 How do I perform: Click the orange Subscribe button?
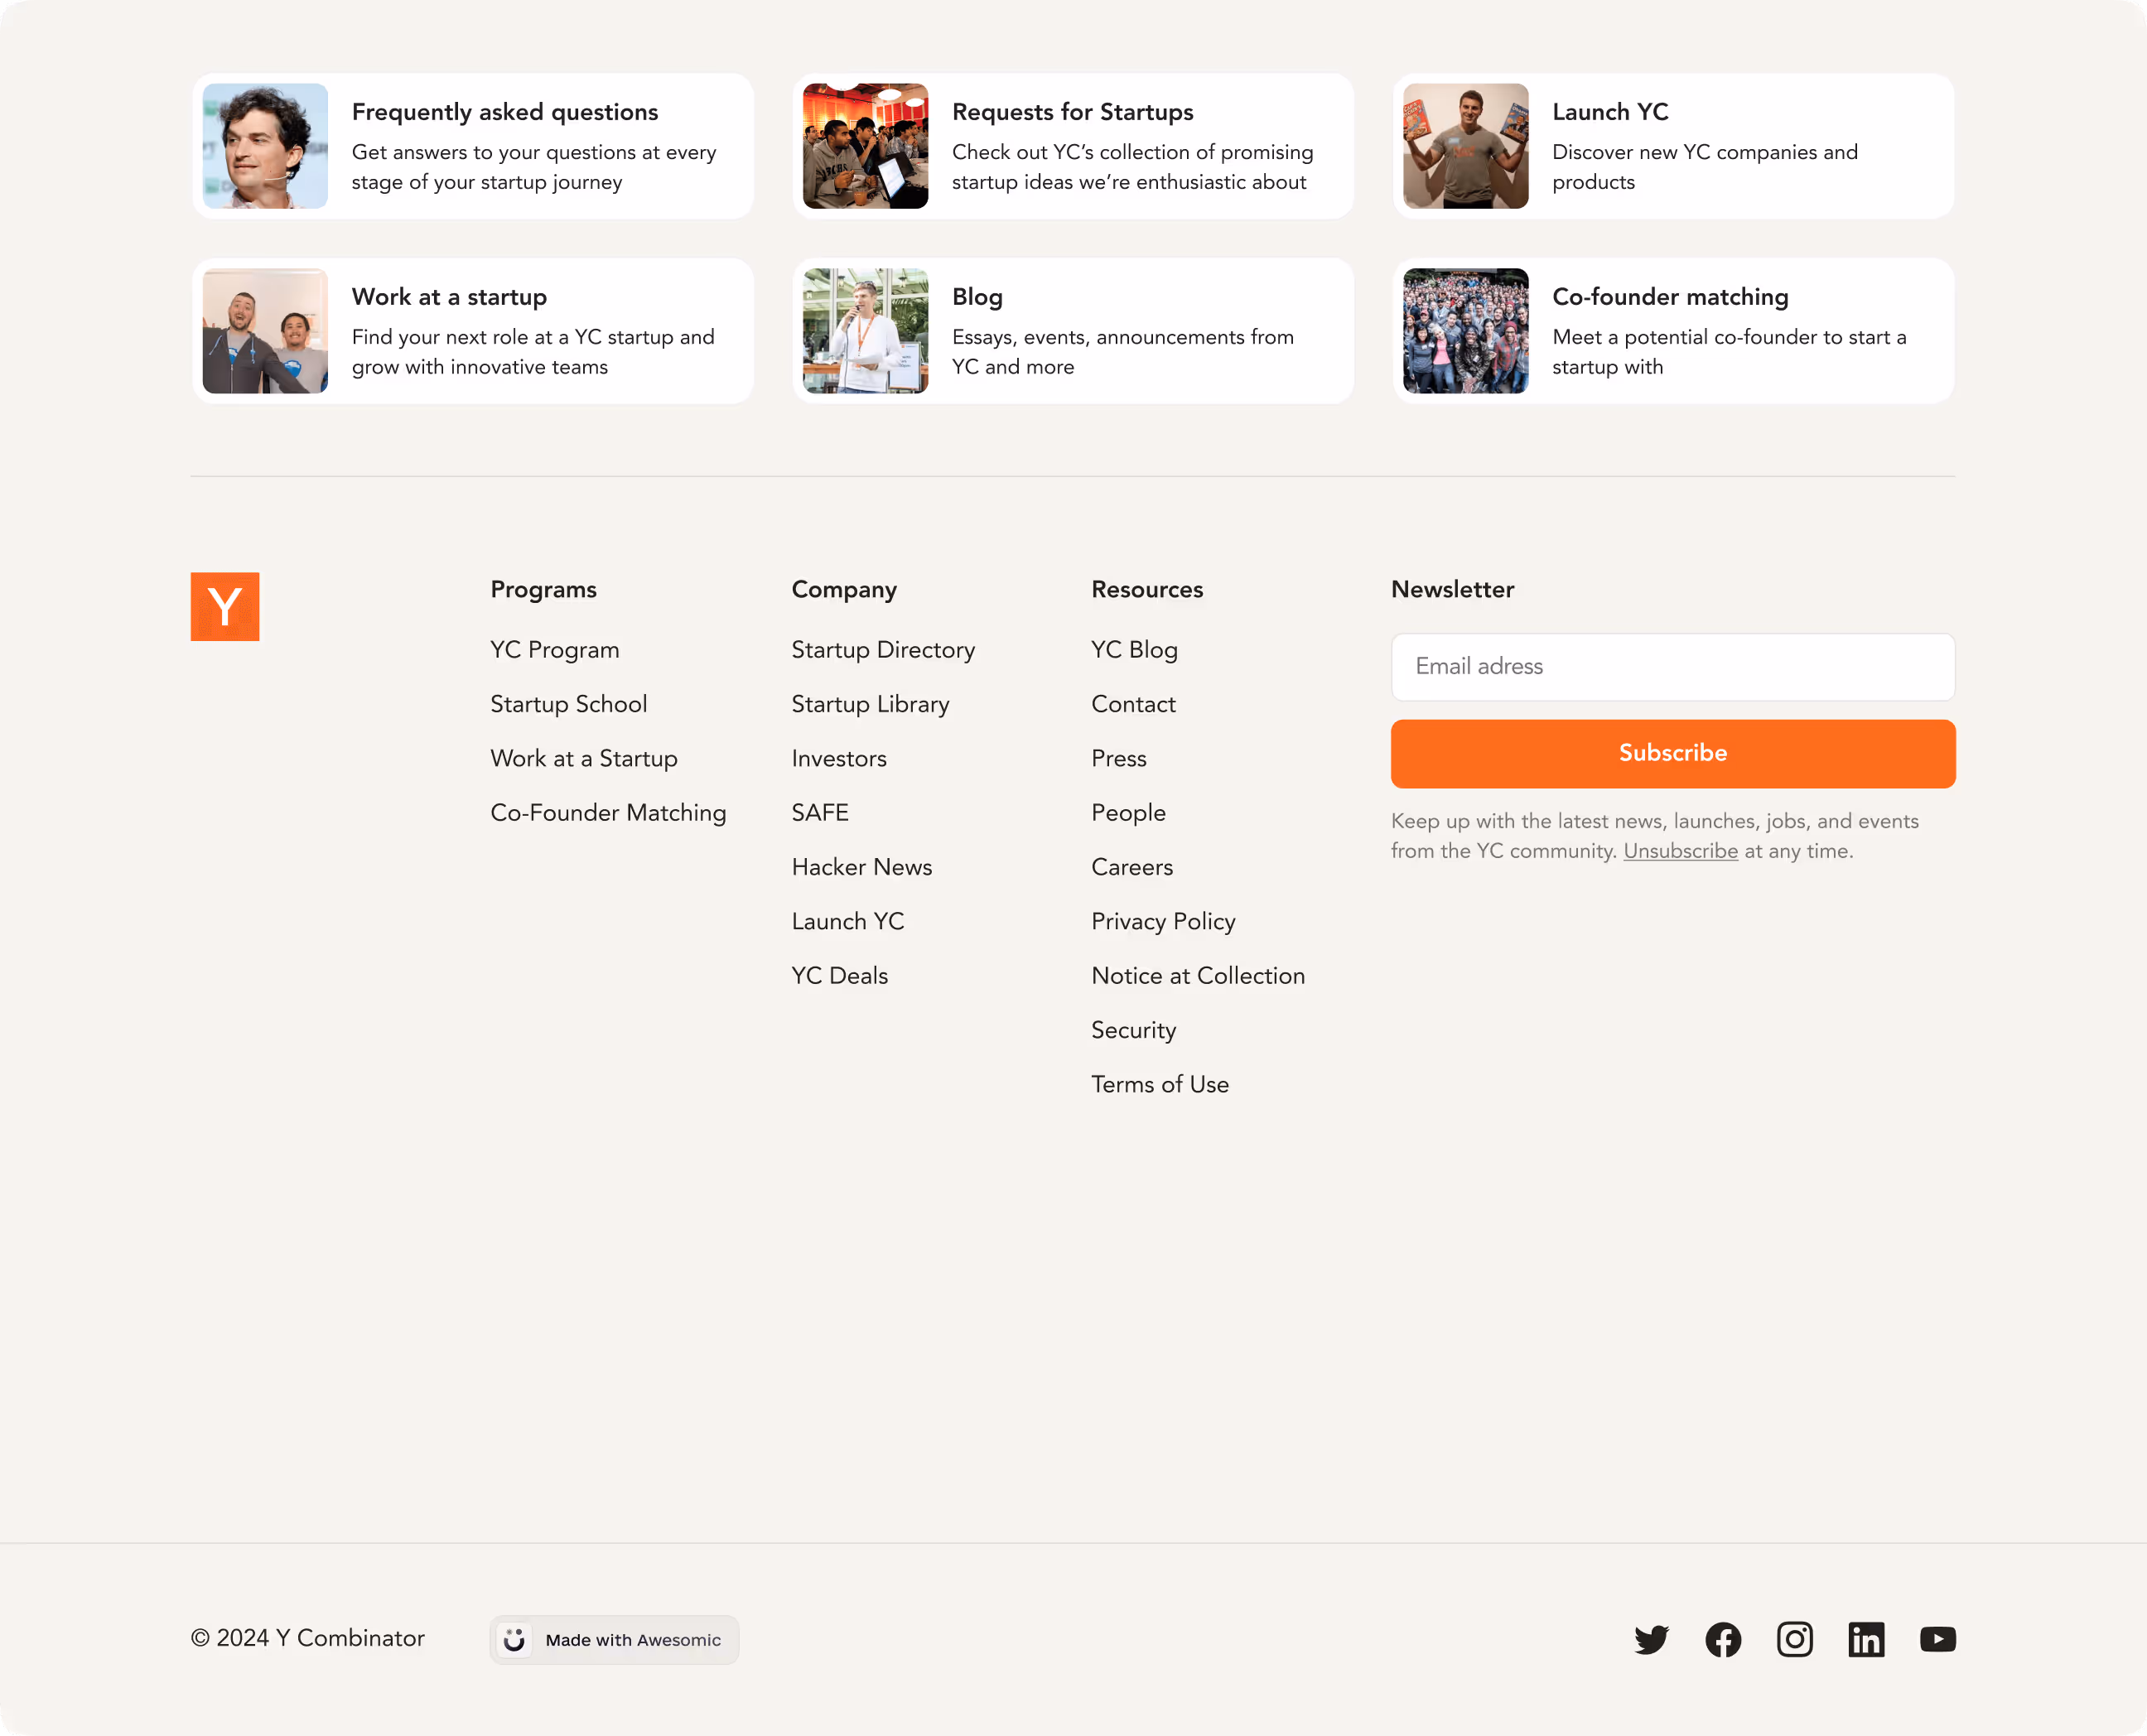[1673, 753]
